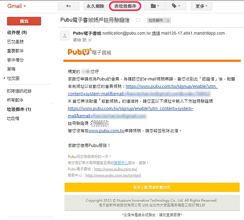Open the labels tag icon dropdown
The height and width of the screenshot is (220, 244).
point(175,6)
